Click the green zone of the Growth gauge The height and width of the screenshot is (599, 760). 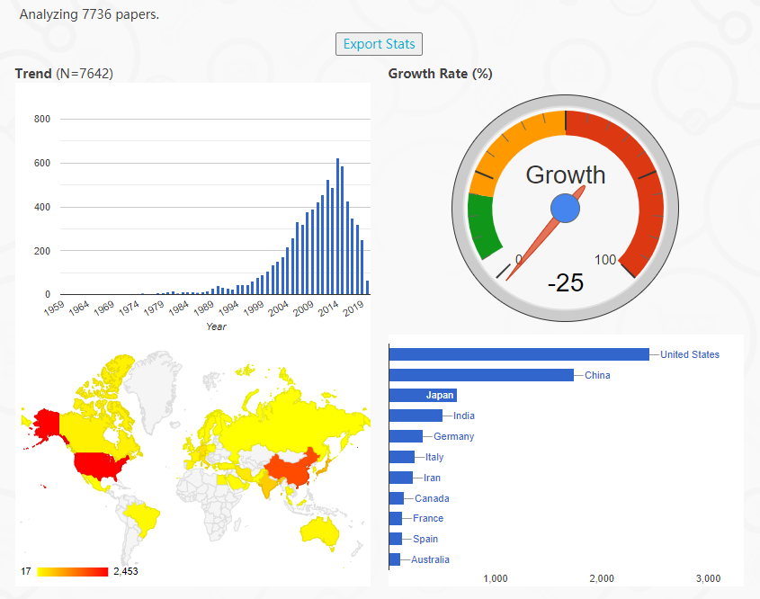483,225
